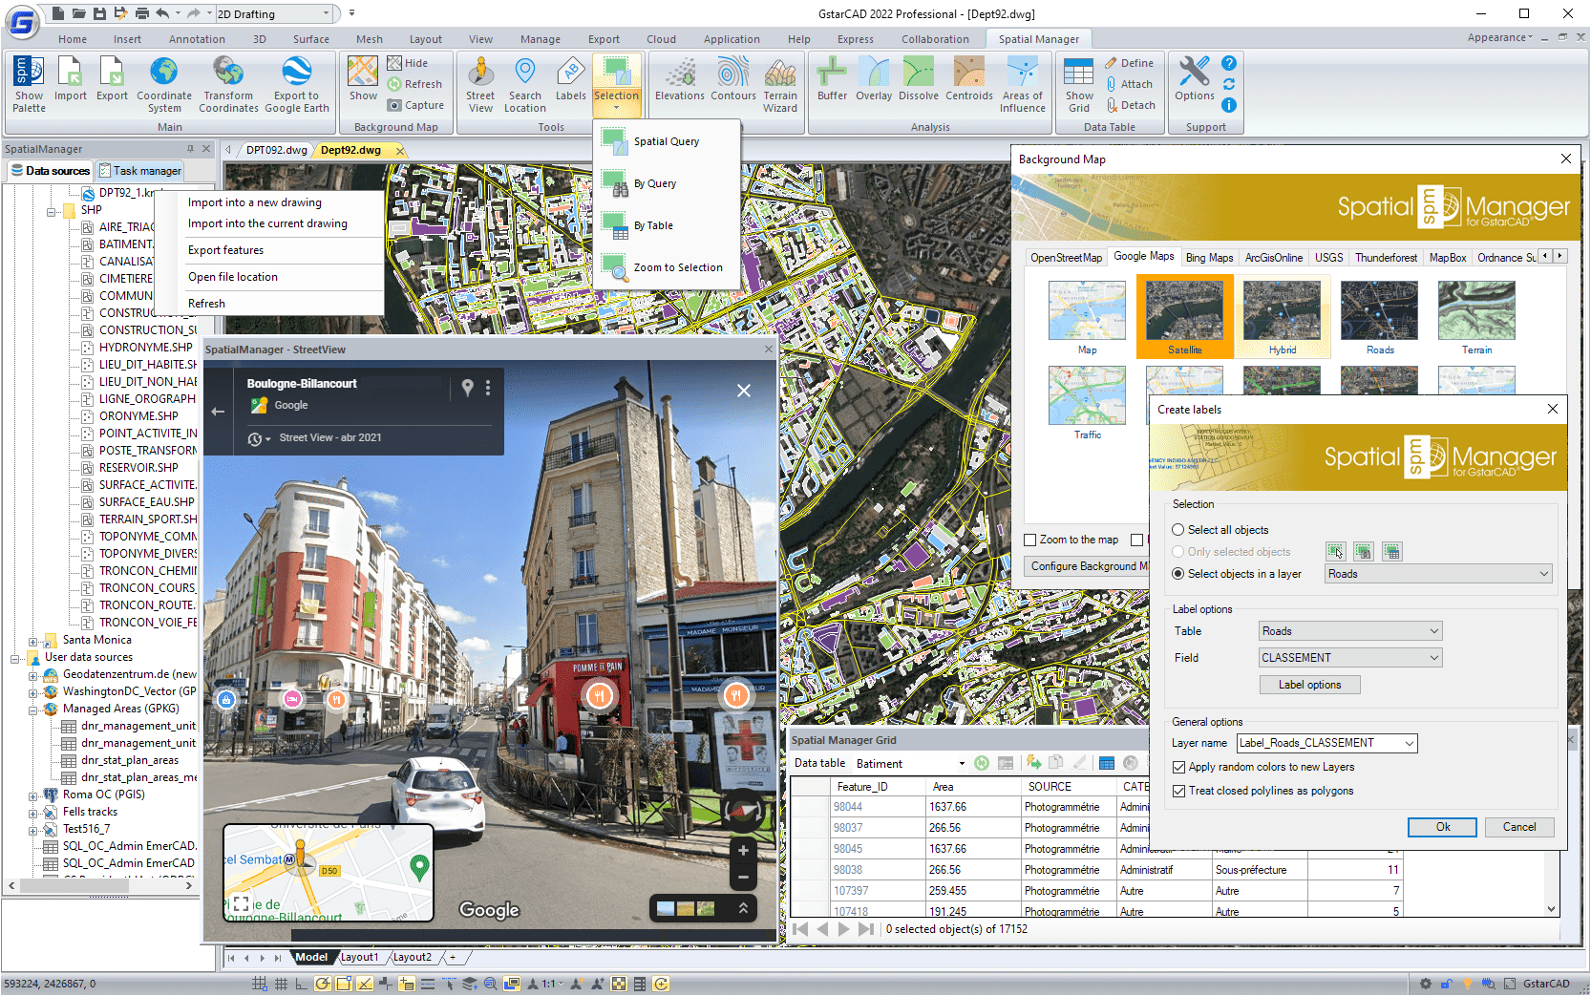Select the Terrain map thumbnail
Image resolution: width=1591 pixels, height=996 pixels.
coord(1476,317)
